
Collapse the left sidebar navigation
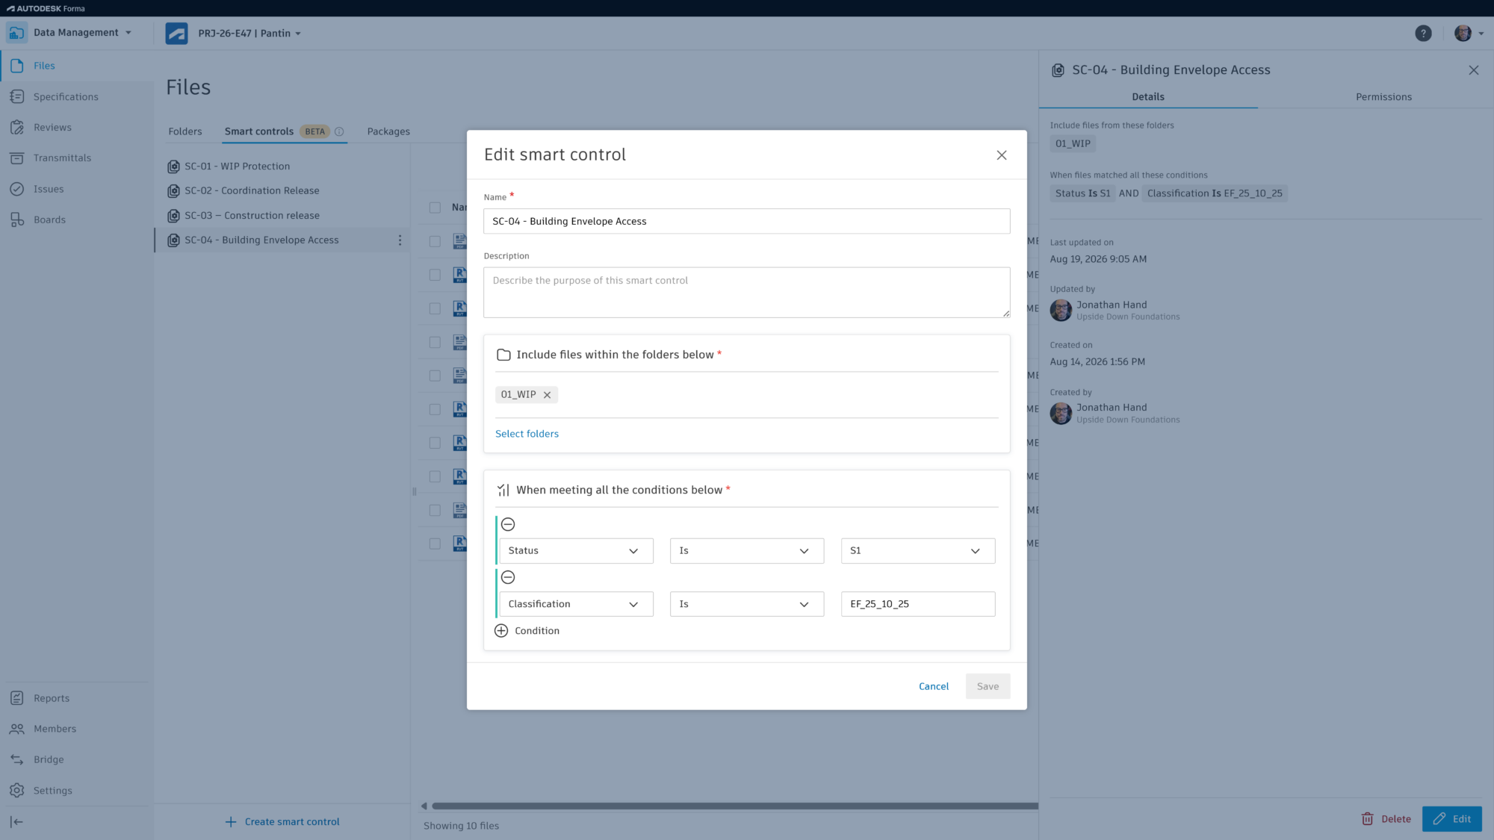16,822
